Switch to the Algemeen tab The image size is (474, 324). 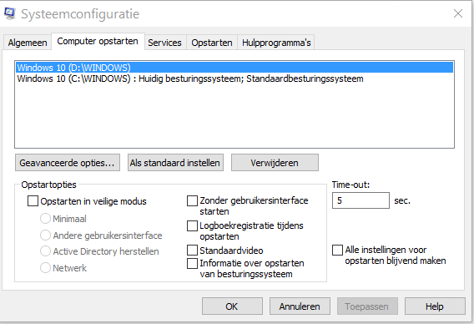point(28,43)
